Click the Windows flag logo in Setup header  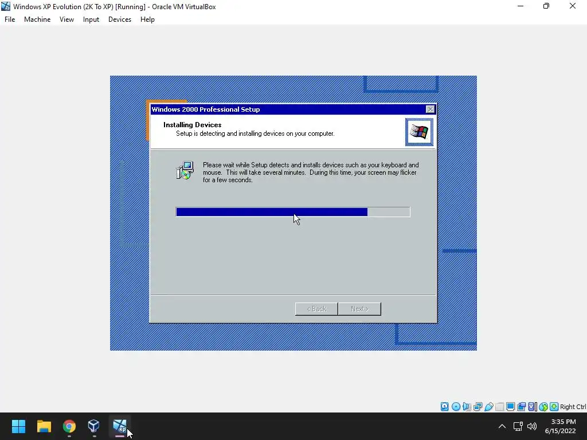(419, 132)
